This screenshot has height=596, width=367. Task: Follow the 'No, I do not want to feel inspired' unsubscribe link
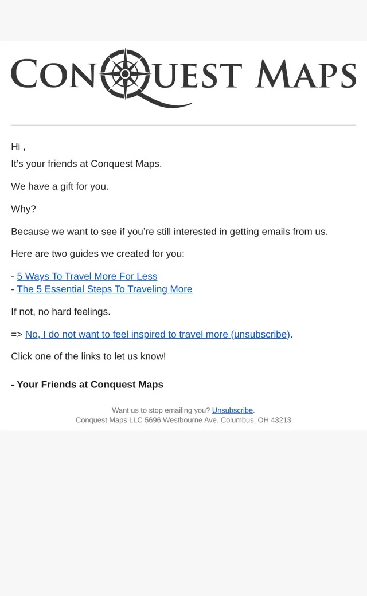point(158,335)
